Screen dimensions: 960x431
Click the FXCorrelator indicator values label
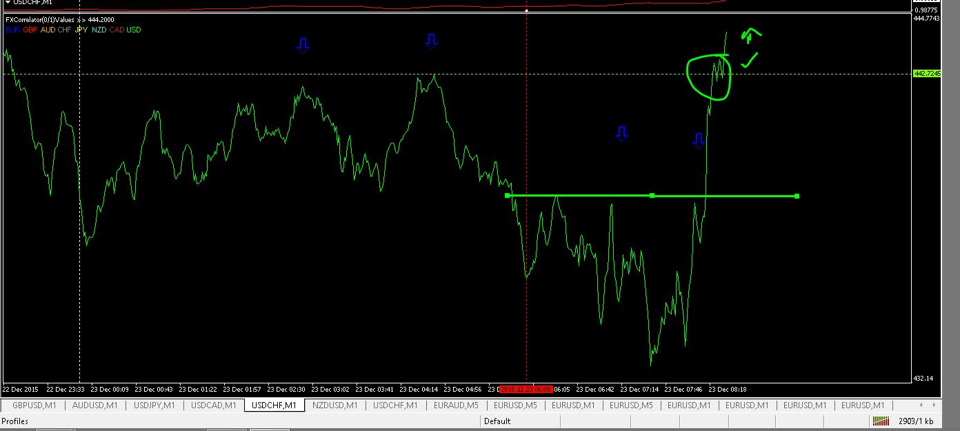coord(60,20)
